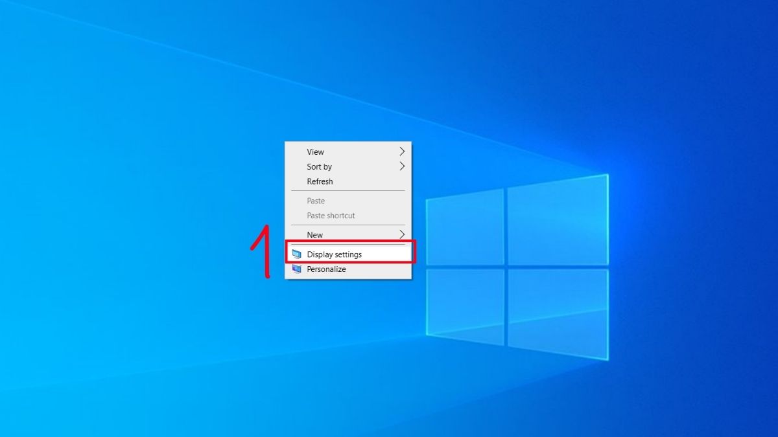This screenshot has width=778, height=437.
Task: Select the greyed Paste entry
Action: [348, 201]
